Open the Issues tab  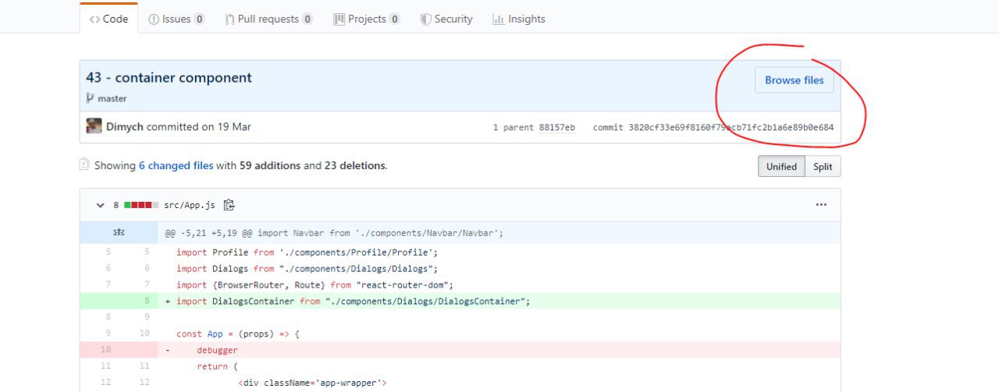coord(176,19)
